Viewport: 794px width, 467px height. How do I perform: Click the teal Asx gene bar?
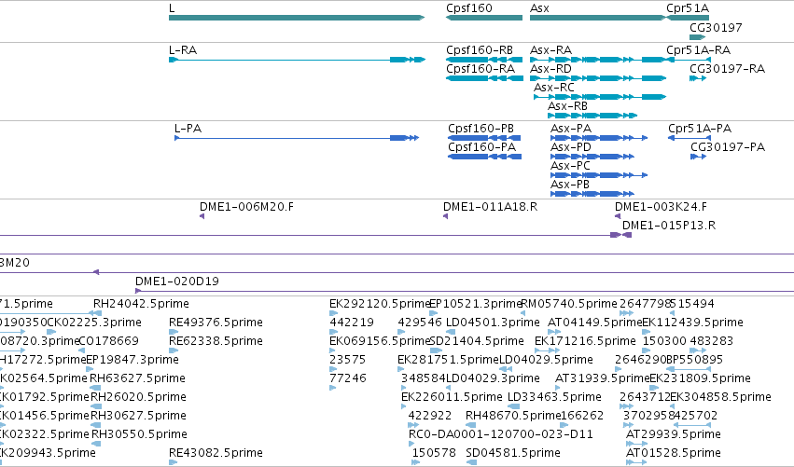[x=598, y=18]
